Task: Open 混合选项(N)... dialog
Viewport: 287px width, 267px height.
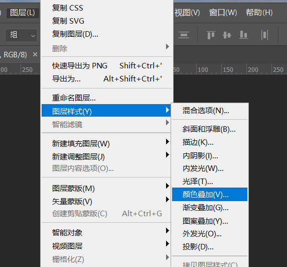Action: (210, 111)
